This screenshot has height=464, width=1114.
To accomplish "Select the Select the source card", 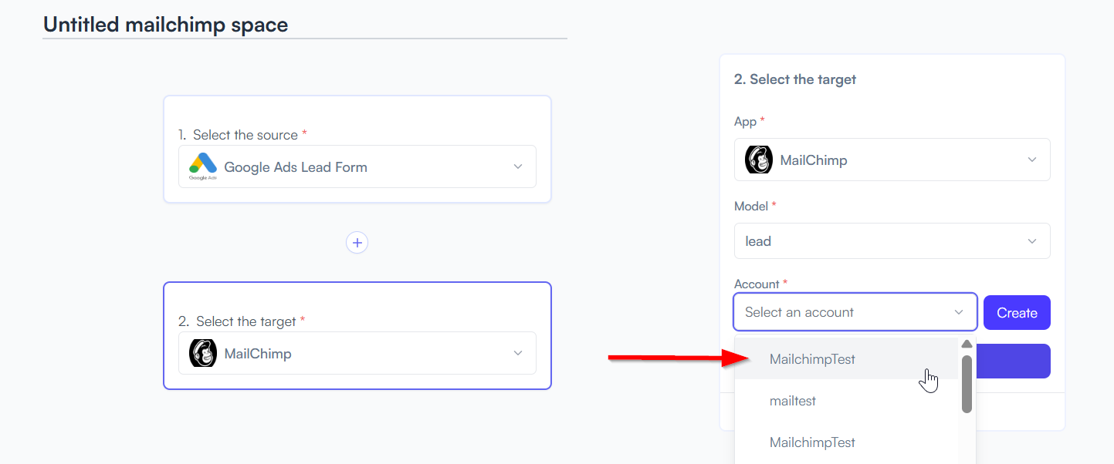I will (x=357, y=149).
